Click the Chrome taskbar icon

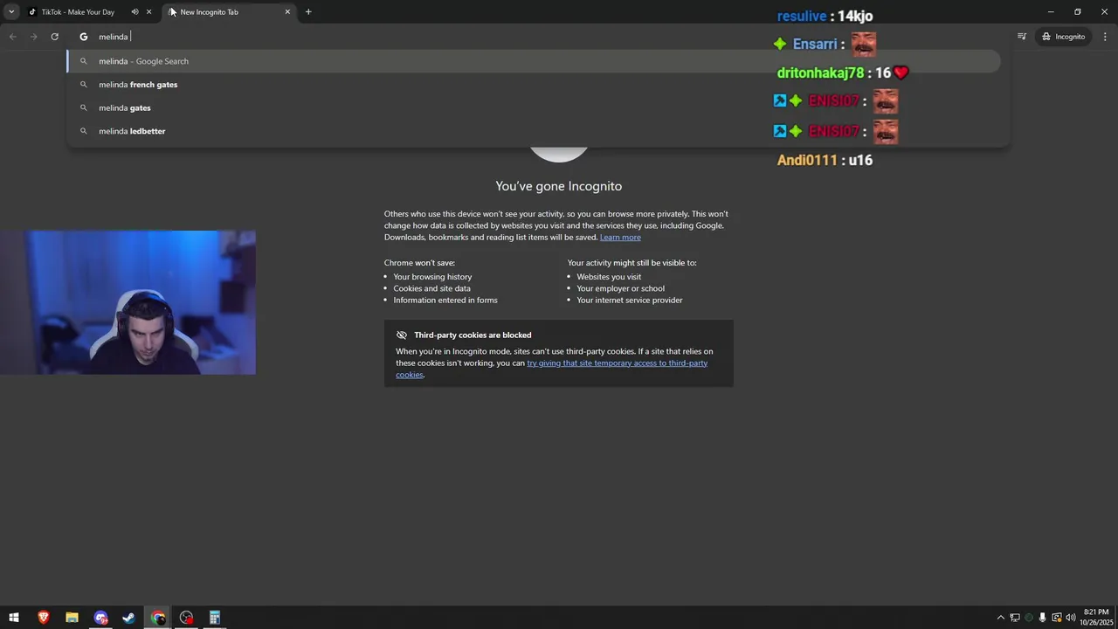pos(157,618)
